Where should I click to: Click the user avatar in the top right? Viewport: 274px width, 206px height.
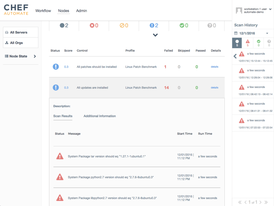(239, 10)
